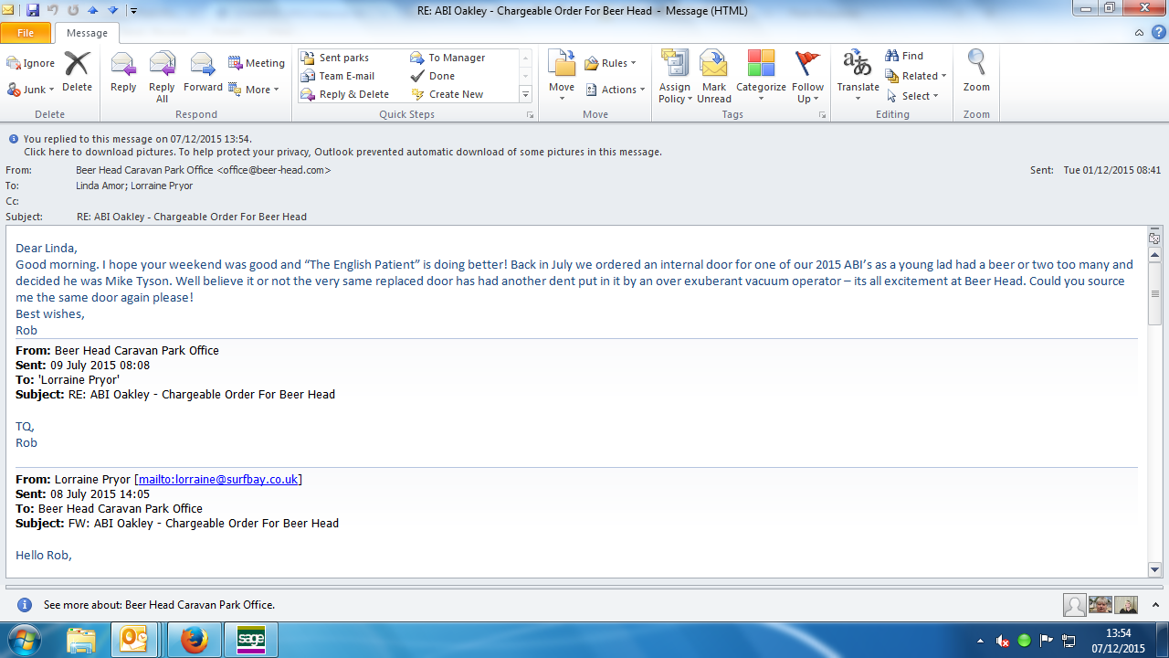Click the message body scrollbar thumb
The width and height of the screenshot is (1169, 658).
click(x=1154, y=294)
